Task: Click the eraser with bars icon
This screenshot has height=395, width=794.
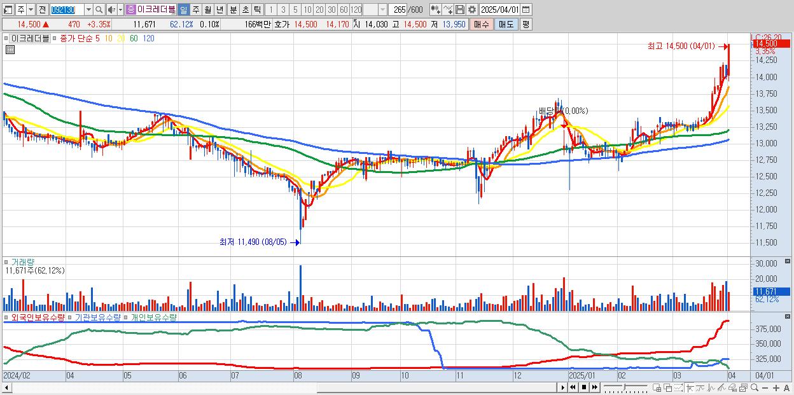Action: (x=732, y=388)
